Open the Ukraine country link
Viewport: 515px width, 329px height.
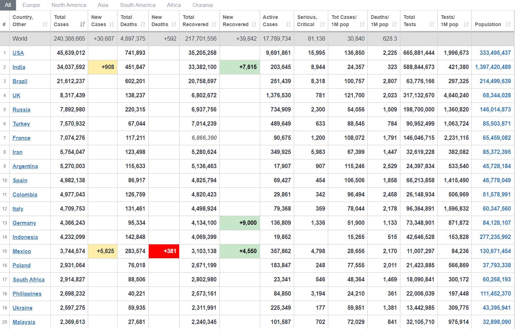22,308
